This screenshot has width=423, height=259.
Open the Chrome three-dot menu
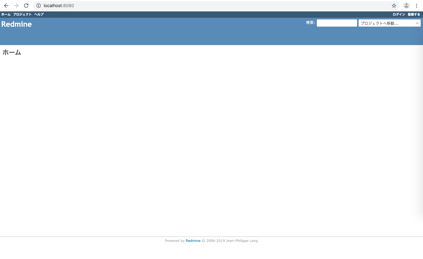tap(416, 6)
